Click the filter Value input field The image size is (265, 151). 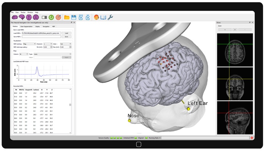pyautogui.click(x=47, y=57)
